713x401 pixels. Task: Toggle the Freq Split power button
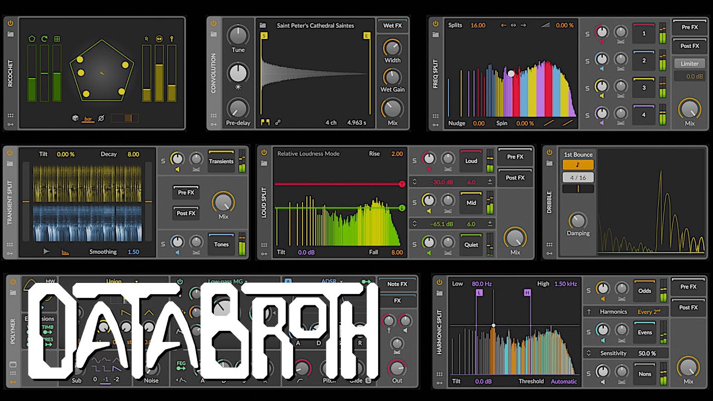click(435, 23)
